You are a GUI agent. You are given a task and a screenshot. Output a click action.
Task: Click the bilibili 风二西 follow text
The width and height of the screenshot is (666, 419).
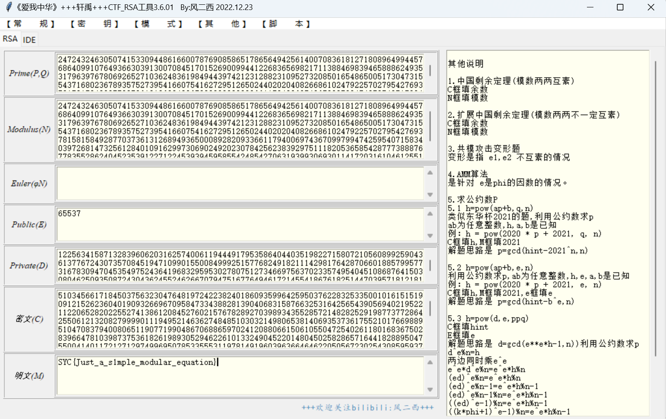pos(368,407)
